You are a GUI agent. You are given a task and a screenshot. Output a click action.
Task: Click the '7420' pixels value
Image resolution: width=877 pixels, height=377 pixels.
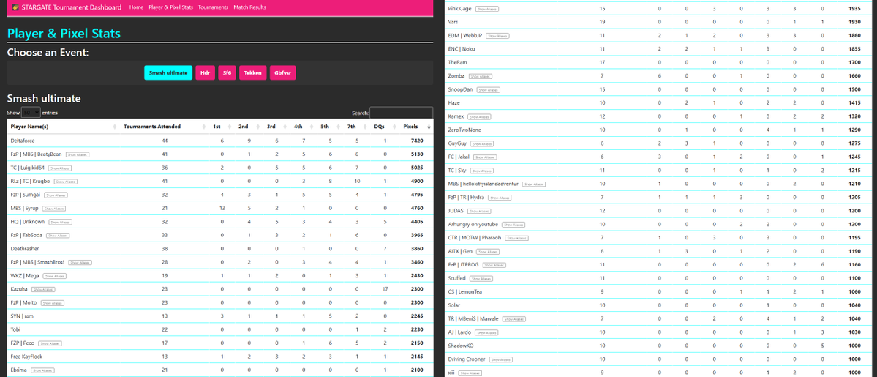tap(417, 141)
